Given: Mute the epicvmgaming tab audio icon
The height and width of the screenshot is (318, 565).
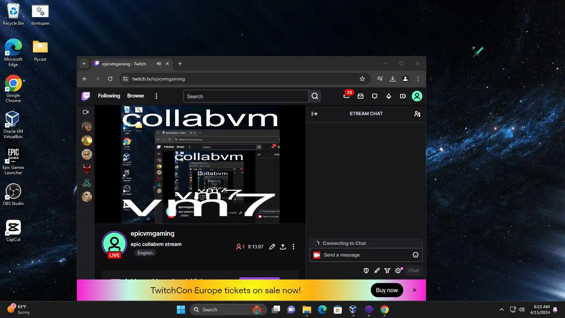Looking at the screenshot, I should pyautogui.click(x=159, y=64).
